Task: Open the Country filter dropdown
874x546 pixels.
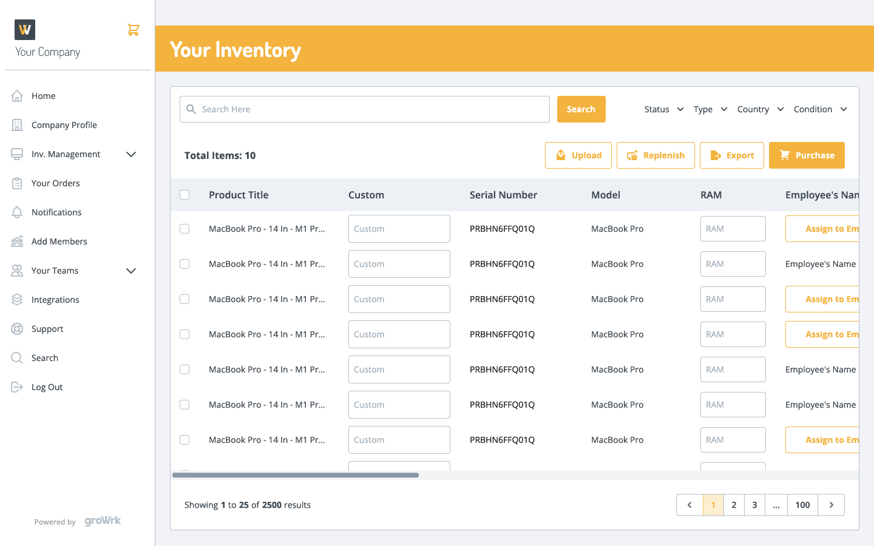Action: coord(760,109)
